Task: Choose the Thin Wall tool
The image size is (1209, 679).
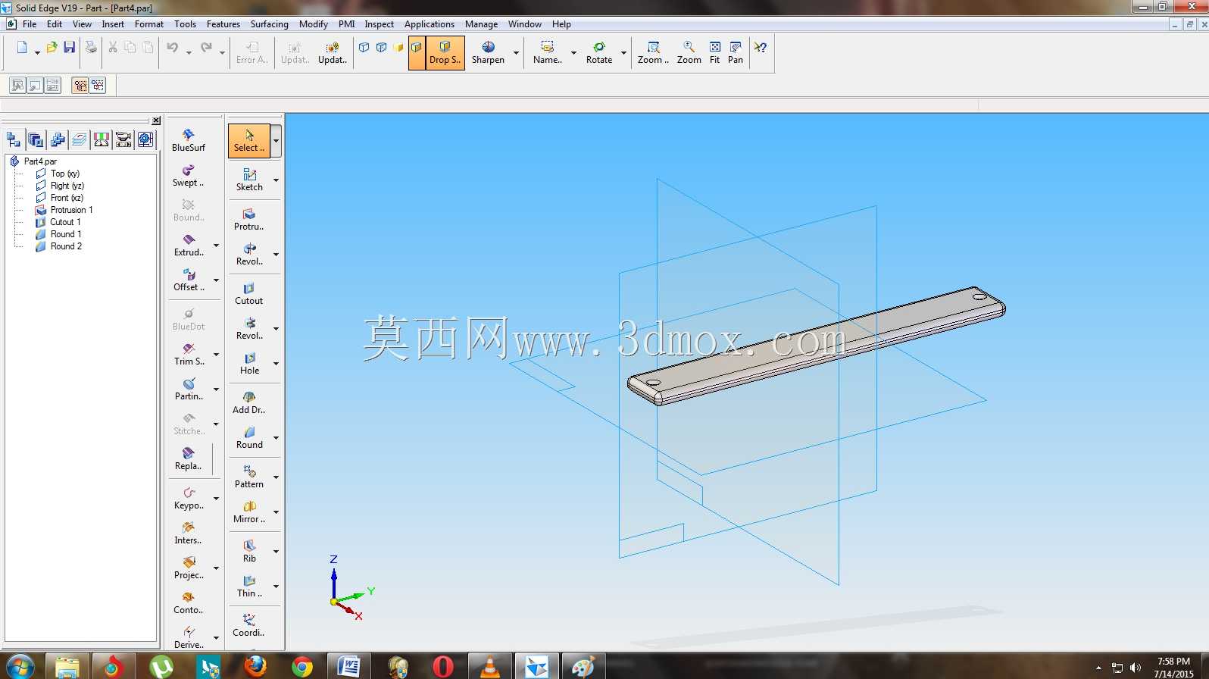Action: pos(249,586)
